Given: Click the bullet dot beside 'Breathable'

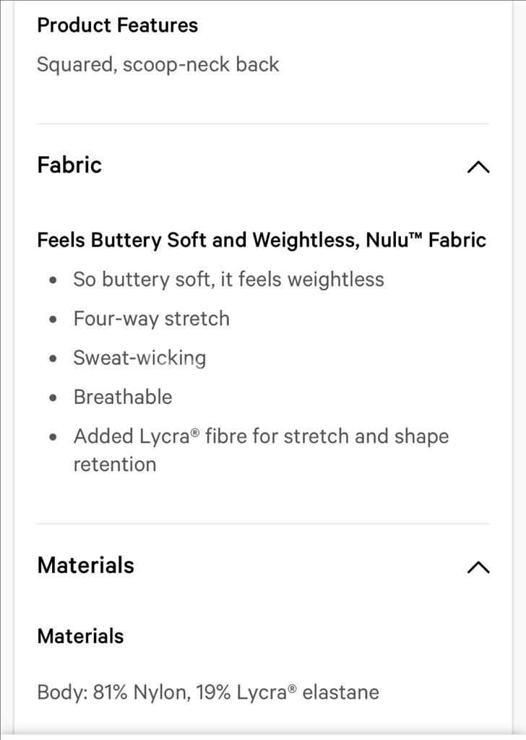Looking at the screenshot, I should click(x=53, y=398).
